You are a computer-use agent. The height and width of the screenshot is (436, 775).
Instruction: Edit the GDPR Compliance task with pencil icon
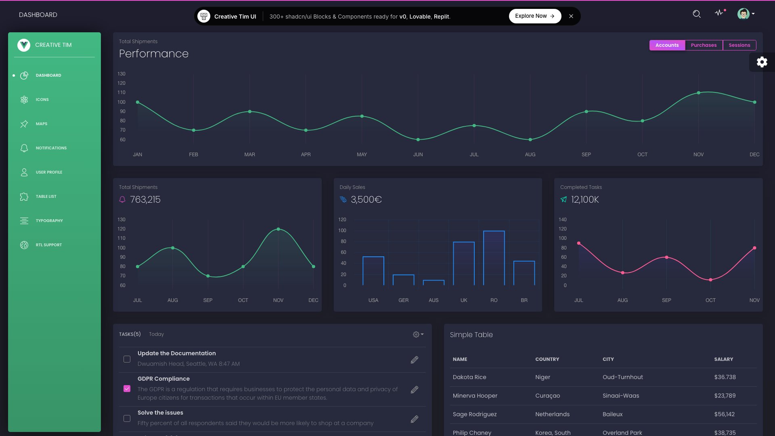coord(414,390)
